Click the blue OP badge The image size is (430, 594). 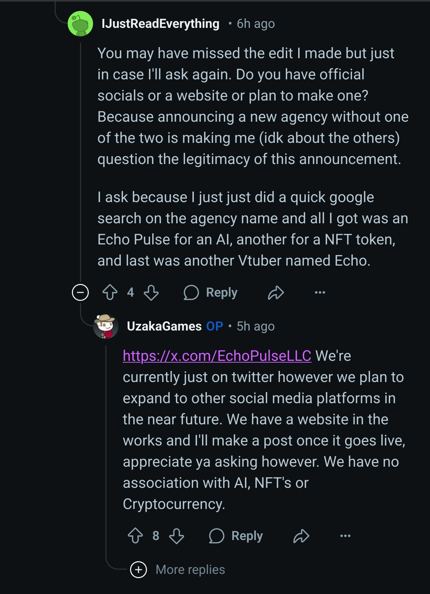(x=215, y=326)
